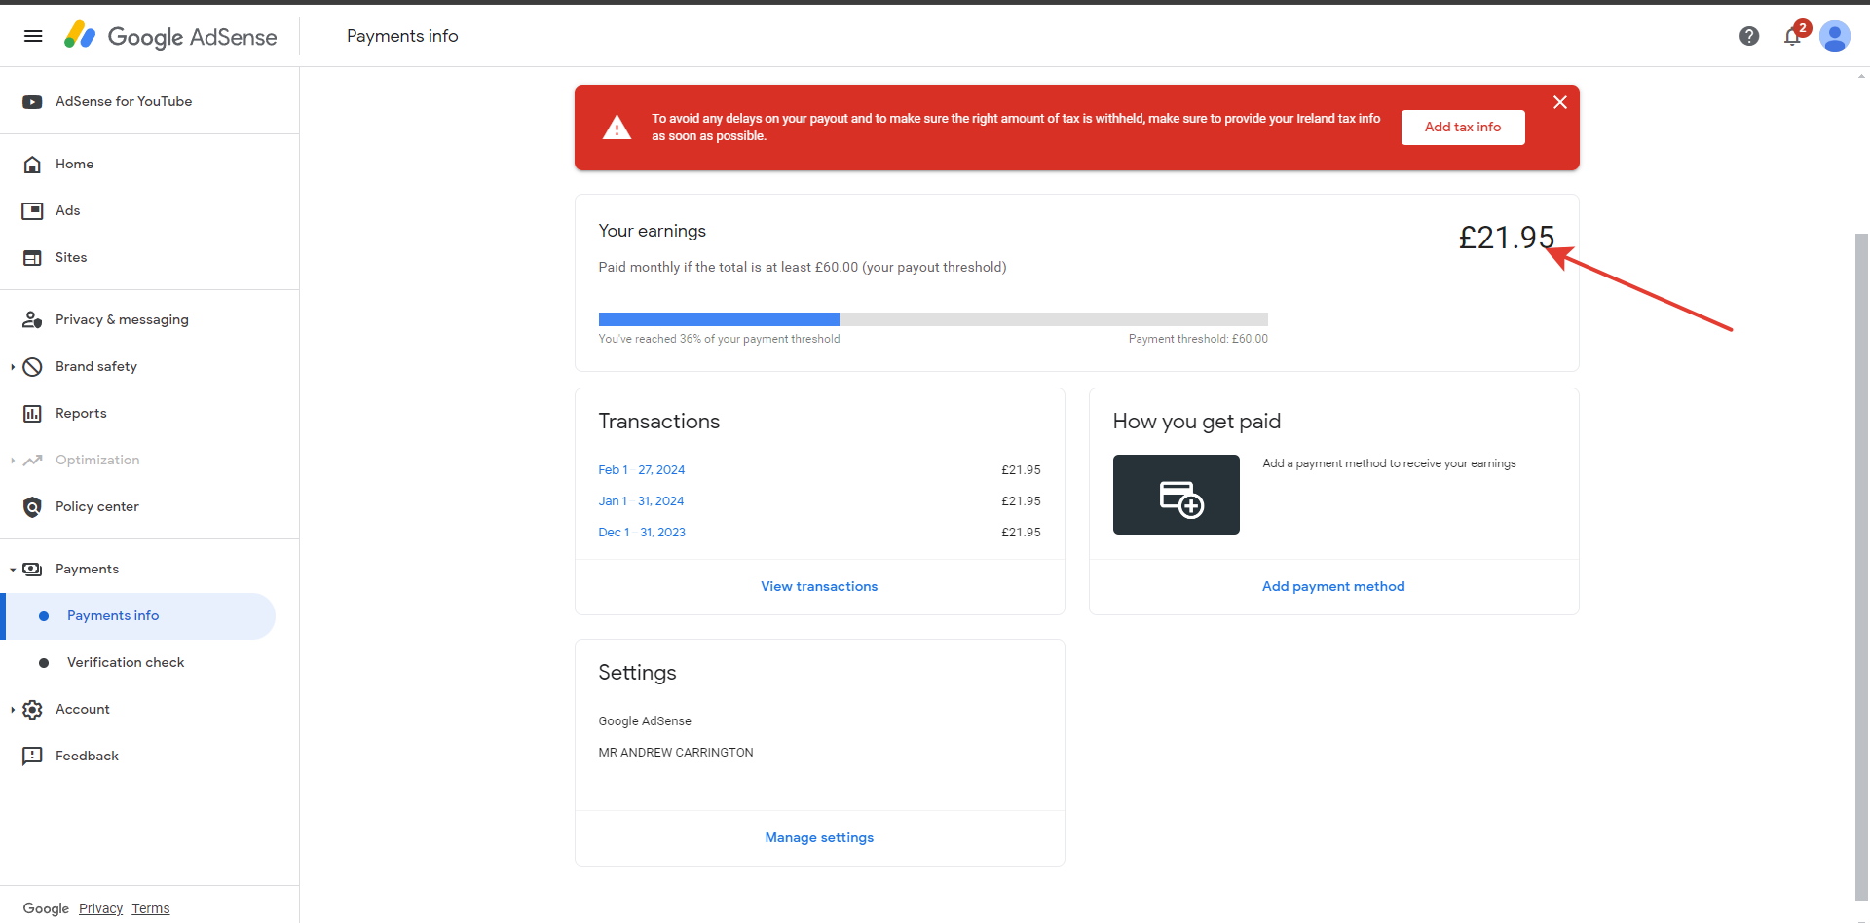This screenshot has height=923, width=1870.
Task: Click the Payments info page title
Action: 402,36
